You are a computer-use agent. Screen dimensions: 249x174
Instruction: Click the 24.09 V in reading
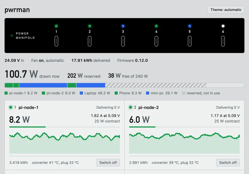coord(14,61)
